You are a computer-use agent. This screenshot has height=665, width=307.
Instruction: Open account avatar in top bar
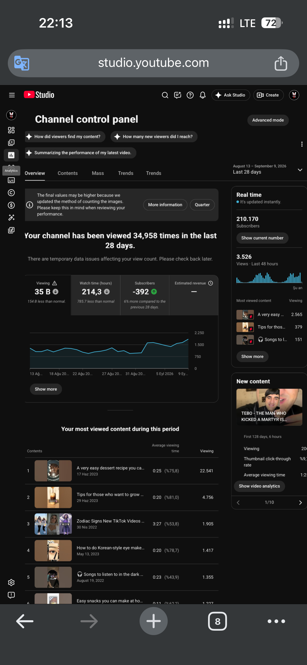(x=294, y=95)
